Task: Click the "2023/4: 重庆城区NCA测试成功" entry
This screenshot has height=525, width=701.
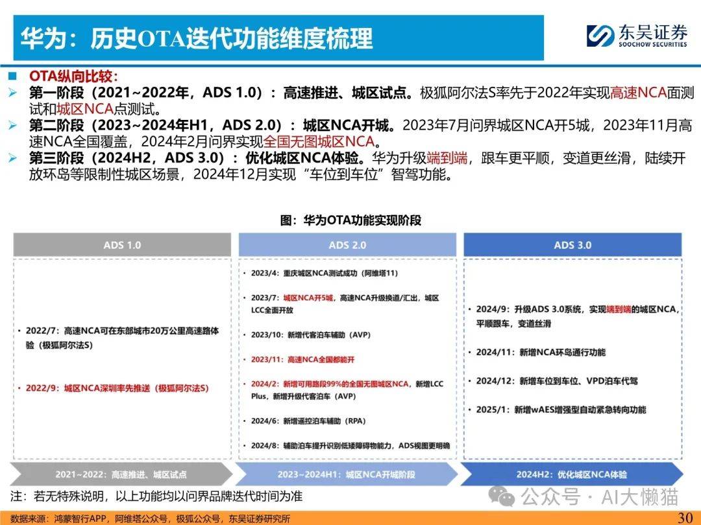Action: tap(321, 273)
